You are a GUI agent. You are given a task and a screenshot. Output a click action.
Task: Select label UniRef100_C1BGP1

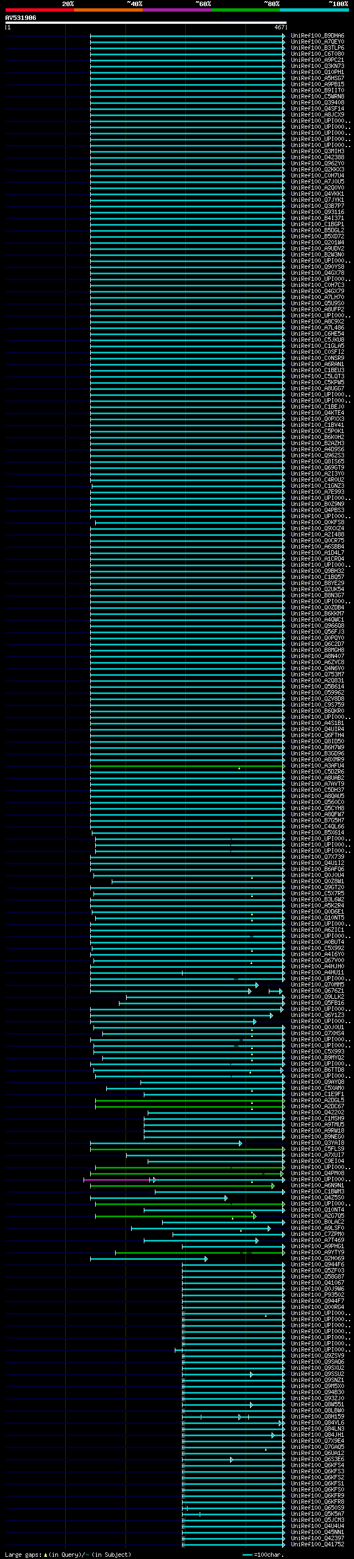tap(317, 225)
